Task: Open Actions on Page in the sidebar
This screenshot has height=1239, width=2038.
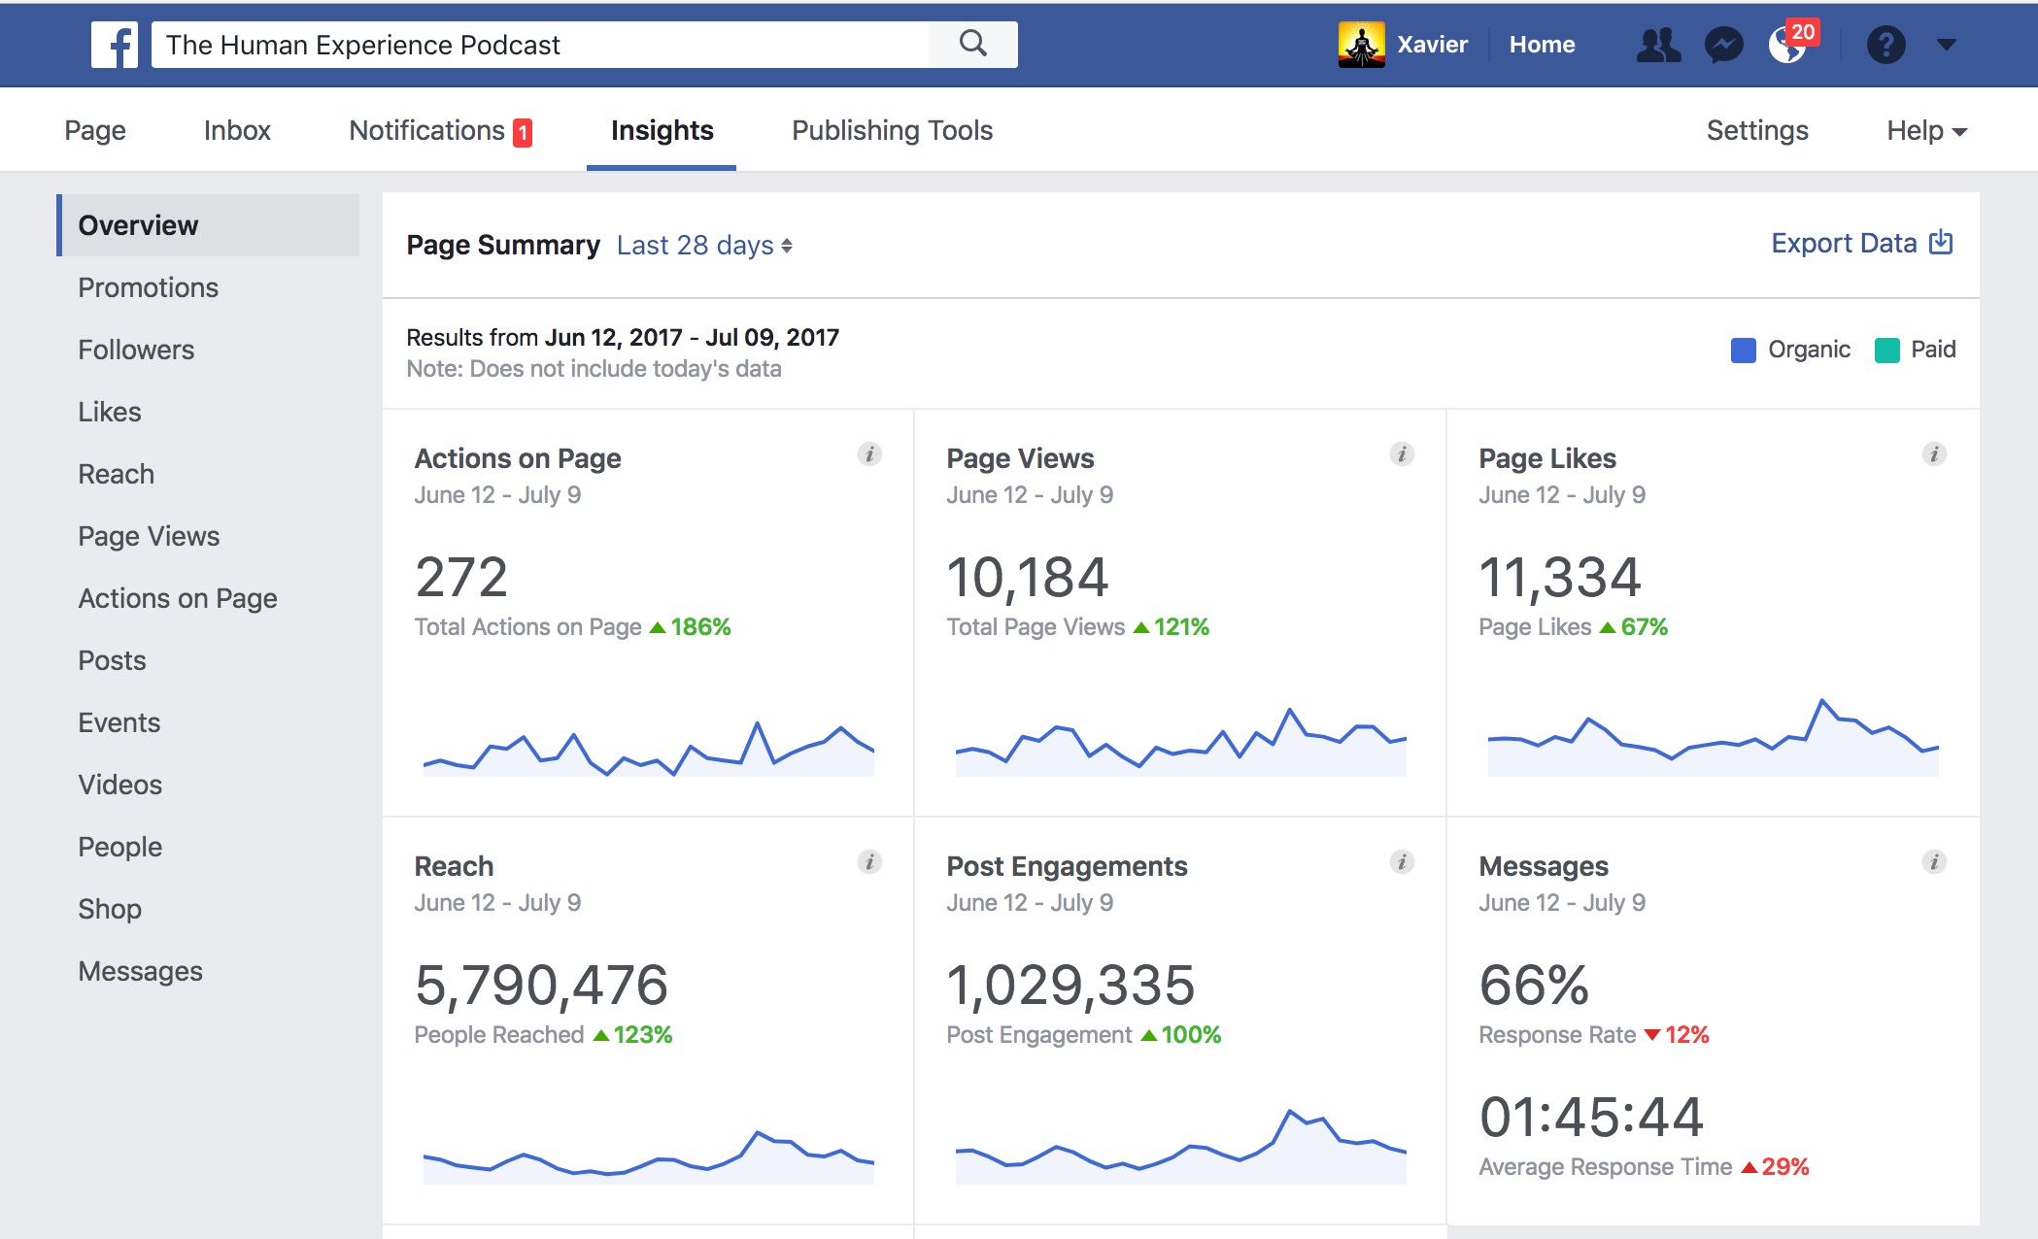Action: [x=178, y=598]
